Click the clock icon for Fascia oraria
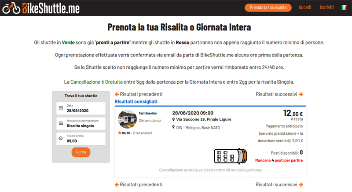352x192 pixels. pyautogui.click(x=61, y=138)
